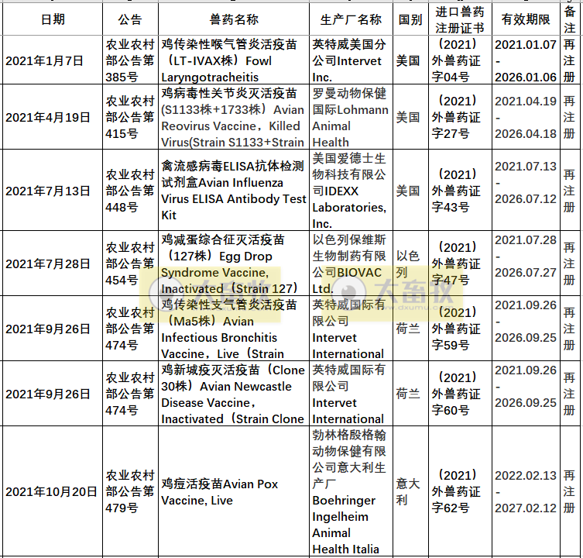Select the BIOVAC Ltd. manufacturer cell
Image resolution: width=583 pixels, height=558 pixels.
point(351,263)
